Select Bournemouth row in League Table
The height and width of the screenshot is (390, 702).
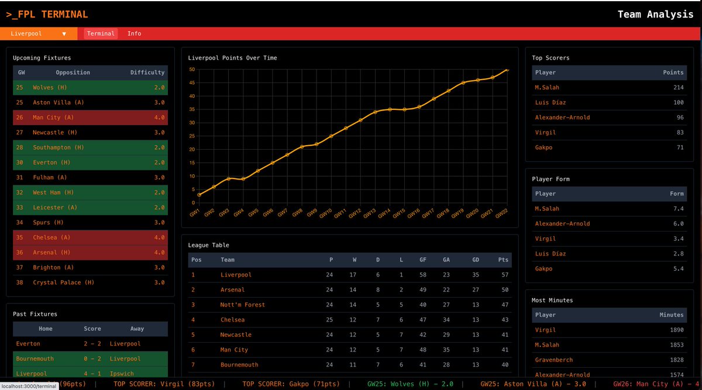350,365
